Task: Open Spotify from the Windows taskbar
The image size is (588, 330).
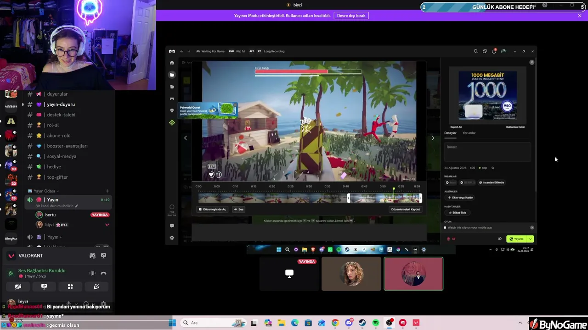Action: 375,323
